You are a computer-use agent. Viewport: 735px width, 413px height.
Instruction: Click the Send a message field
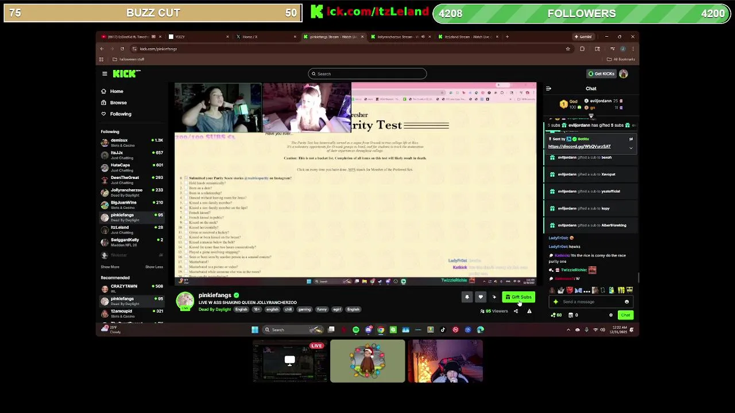pos(590,302)
